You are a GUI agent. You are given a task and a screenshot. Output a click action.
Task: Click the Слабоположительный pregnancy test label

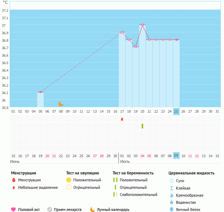[138, 195]
